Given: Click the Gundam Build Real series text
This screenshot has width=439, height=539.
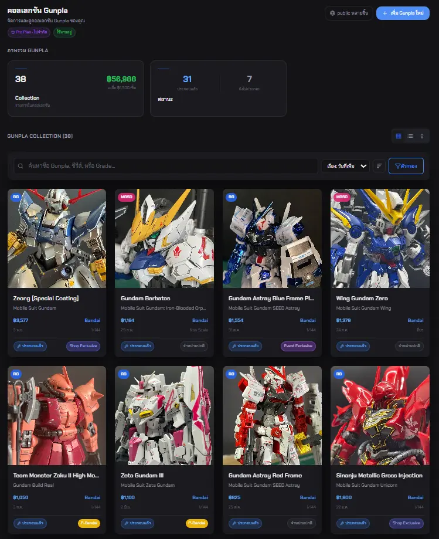Looking at the screenshot, I should (x=33, y=485).
